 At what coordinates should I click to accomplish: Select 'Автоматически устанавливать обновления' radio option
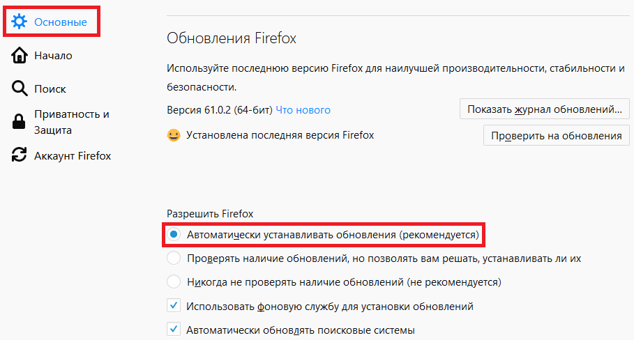coord(174,235)
